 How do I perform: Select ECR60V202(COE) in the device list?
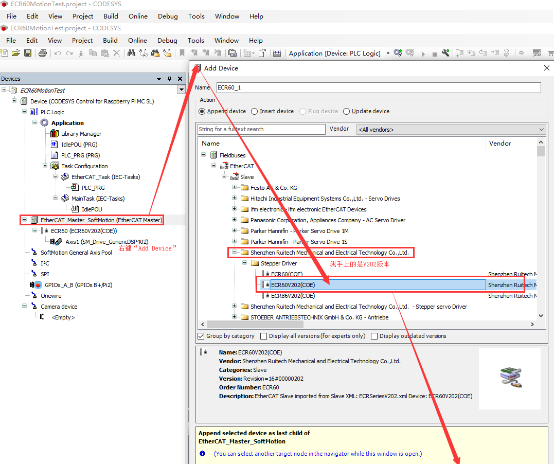pos(293,285)
